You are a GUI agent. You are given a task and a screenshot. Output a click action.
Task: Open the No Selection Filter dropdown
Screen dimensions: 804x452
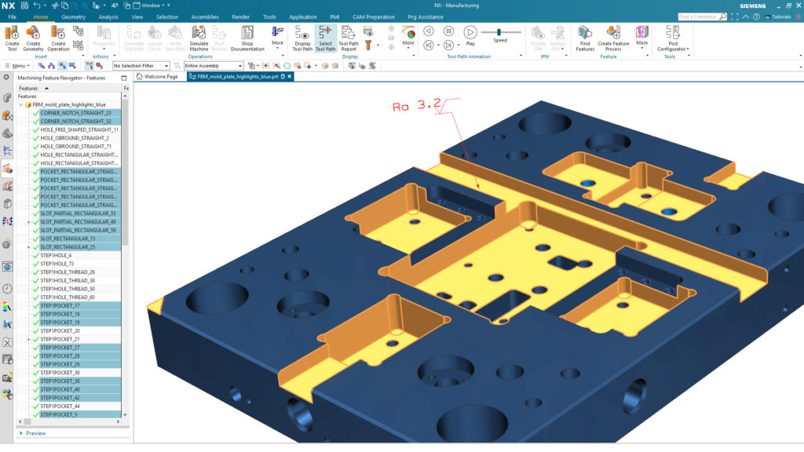(x=141, y=66)
